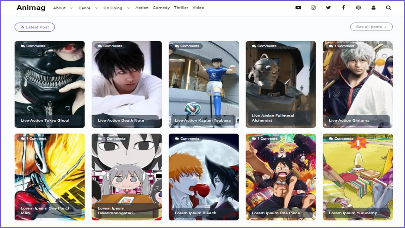This screenshot has height=228, width=405.
Task: Open the Instagram profile icon
Action: coord(313,8)
